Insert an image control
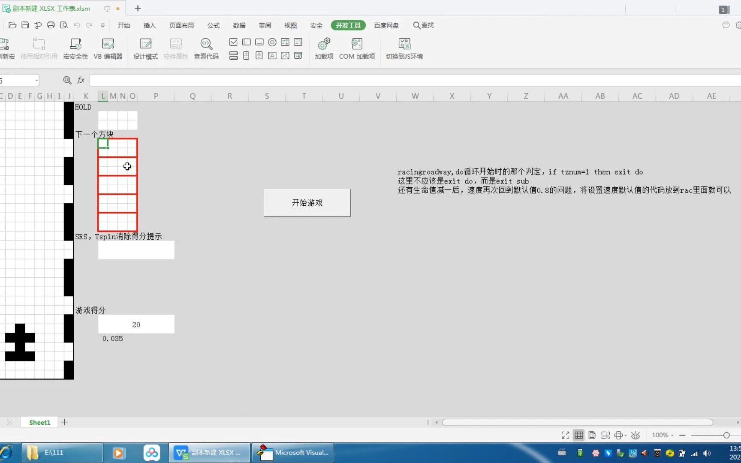Viewport: 741px width, 463px height. (x=285, y=56)
